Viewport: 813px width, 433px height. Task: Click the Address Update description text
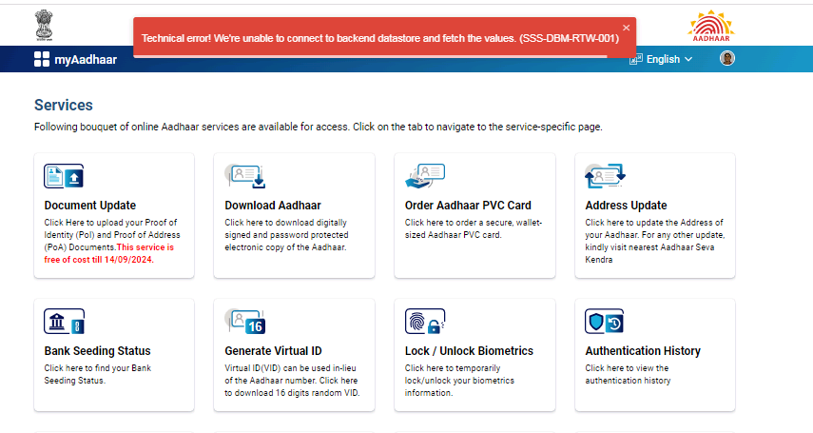coord(655,241)
